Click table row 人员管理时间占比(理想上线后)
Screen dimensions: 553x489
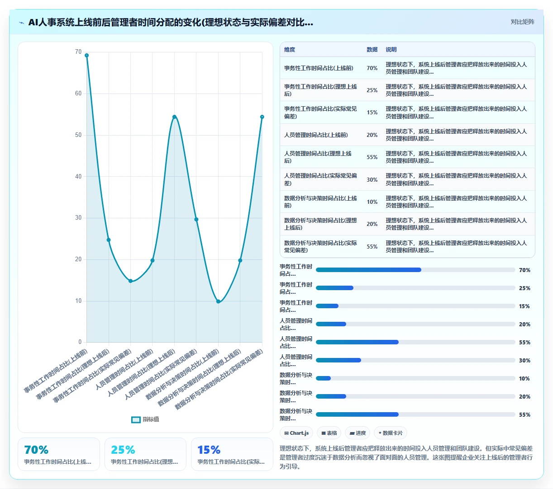407,157
